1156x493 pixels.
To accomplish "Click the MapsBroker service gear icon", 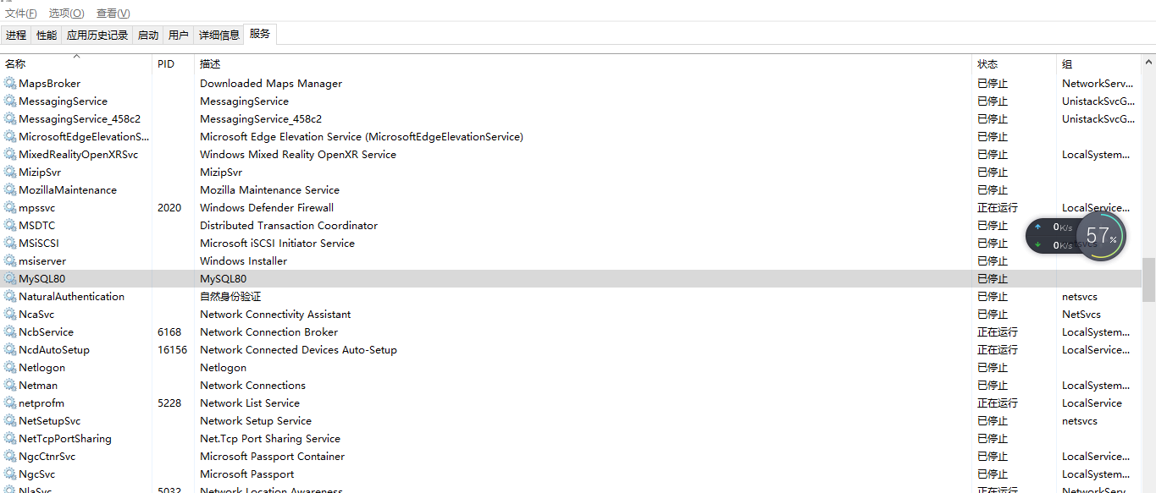I will coord(10,83).
